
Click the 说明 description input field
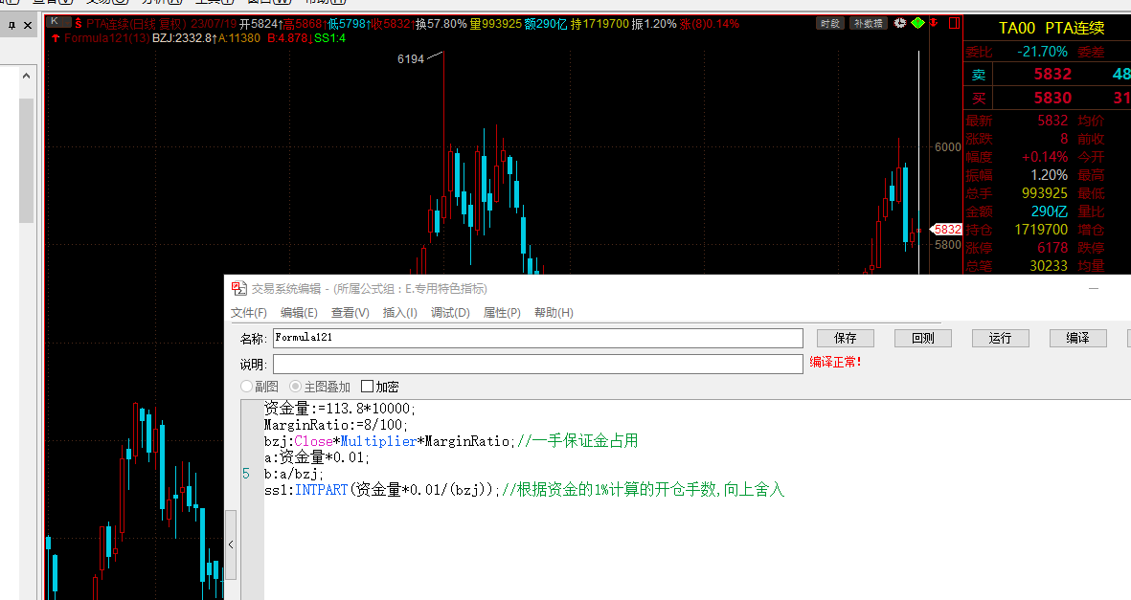tap(538, 365)
